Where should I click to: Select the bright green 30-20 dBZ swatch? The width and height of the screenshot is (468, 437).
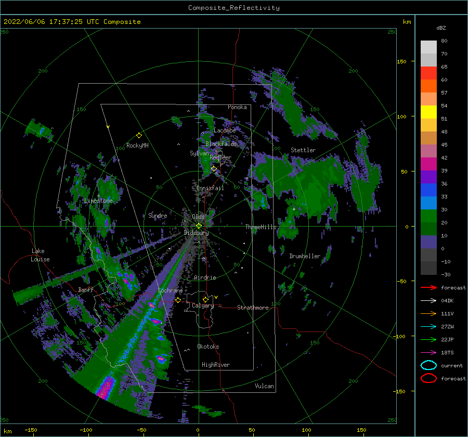[428, 216]
